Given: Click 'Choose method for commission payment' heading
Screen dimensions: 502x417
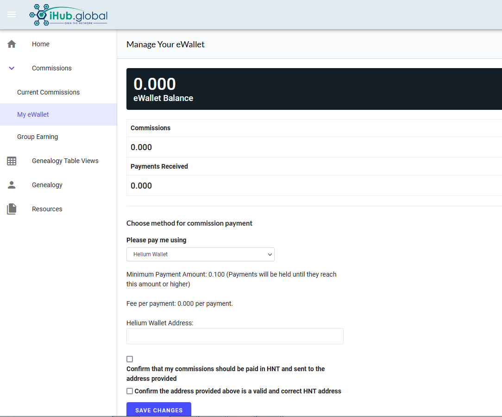Looking at the screenshot, I should coord(189,223).
